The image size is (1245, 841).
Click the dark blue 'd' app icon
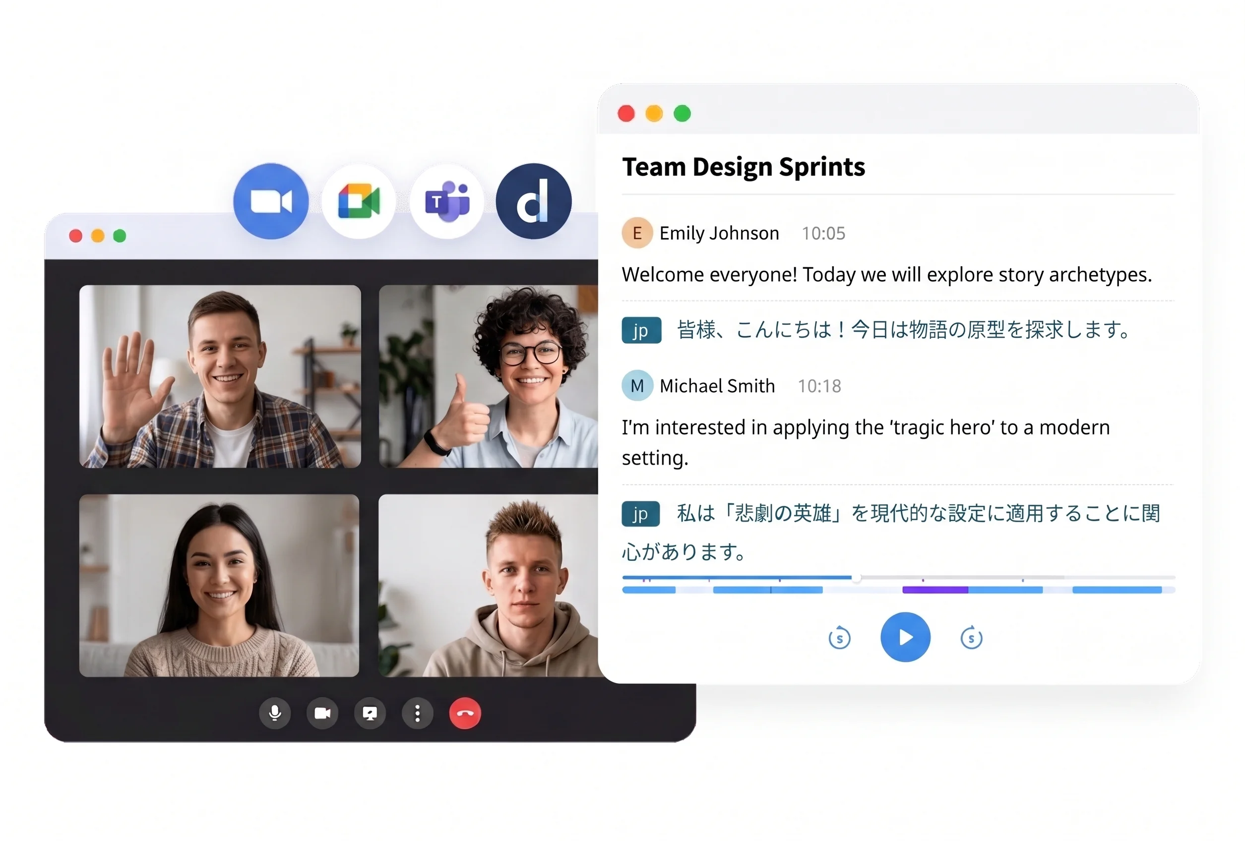point(534,201)
